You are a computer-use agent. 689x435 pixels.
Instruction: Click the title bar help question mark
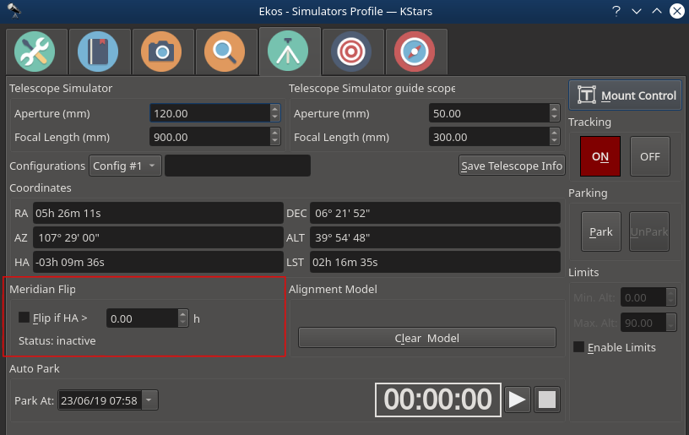coord(616,11)
